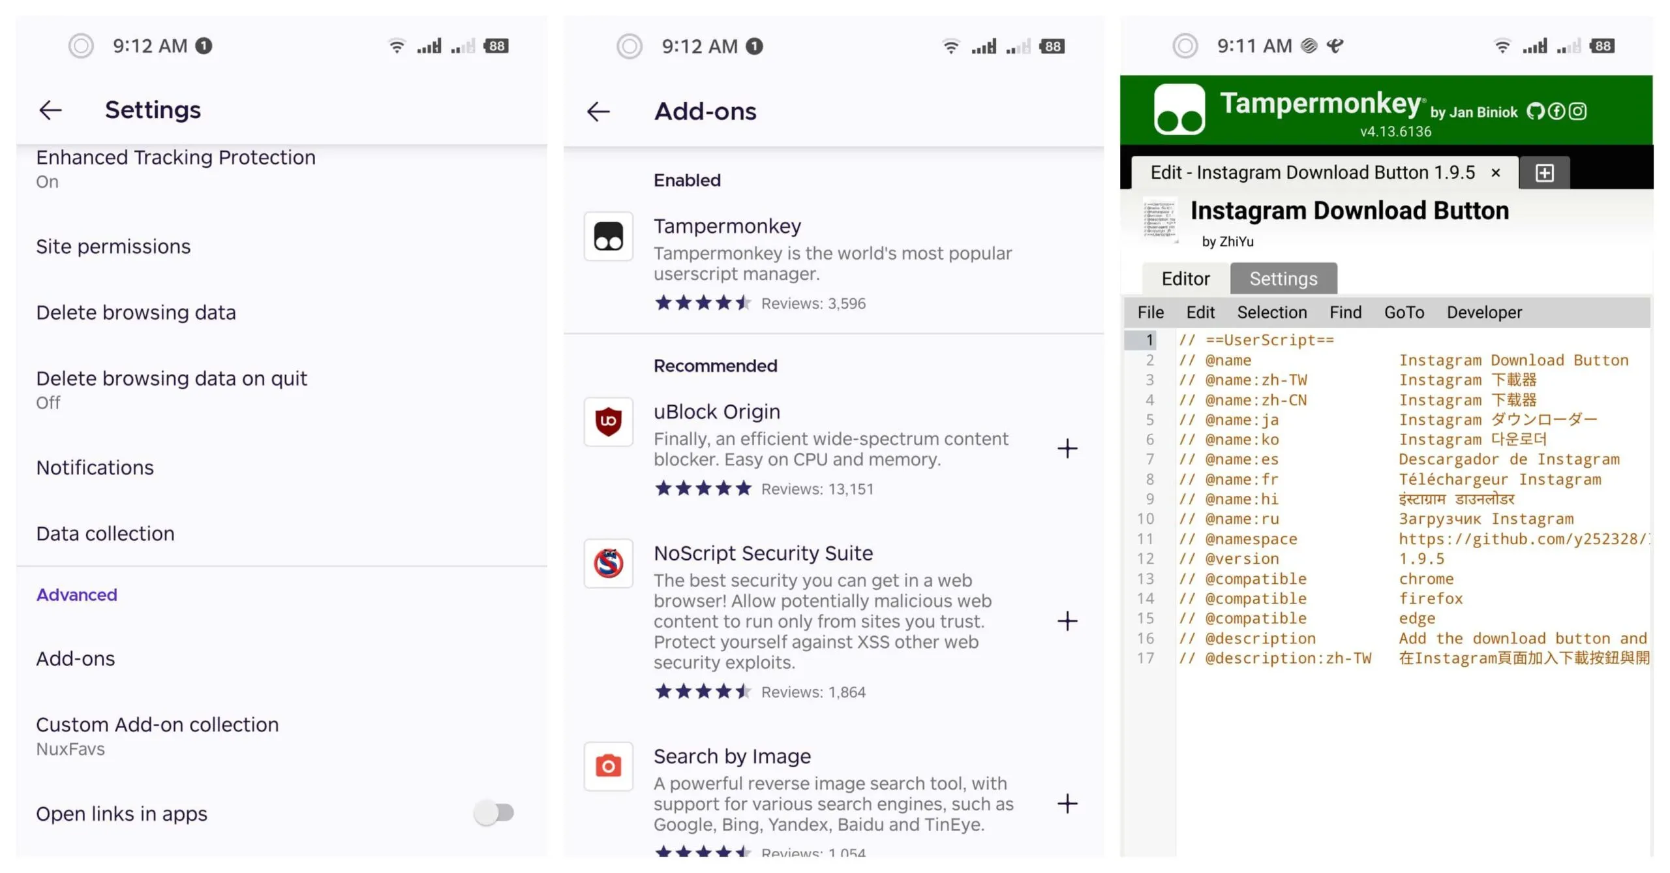This screenshot has width=1670, height=873.
Task: Tap the Tampermonkey add-on icon
Action: (608, 236)
